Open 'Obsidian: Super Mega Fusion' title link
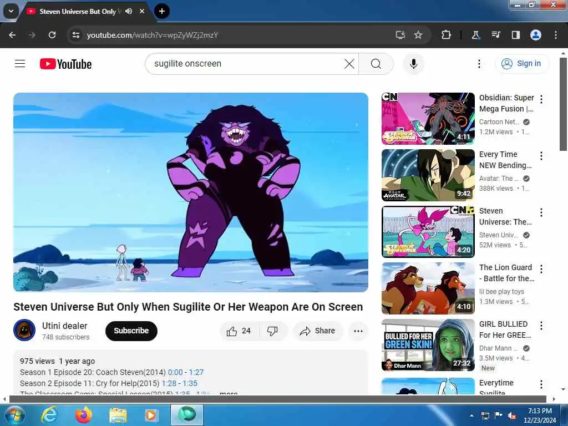The image size is (568, 426). coord(506,103)
